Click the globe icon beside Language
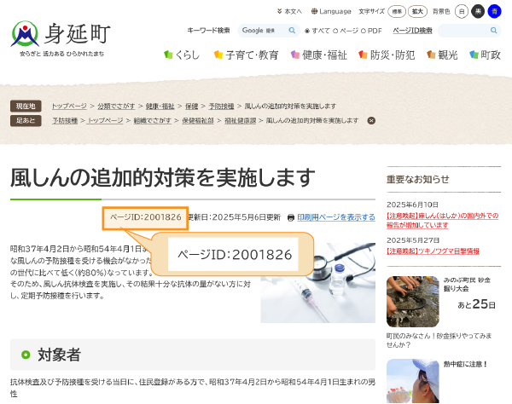 coord(314,11)
